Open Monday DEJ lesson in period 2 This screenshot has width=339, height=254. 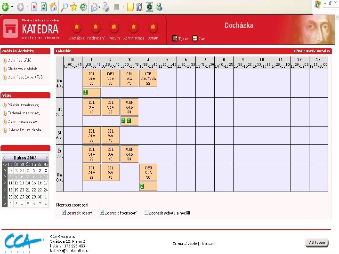coord(111,79)
